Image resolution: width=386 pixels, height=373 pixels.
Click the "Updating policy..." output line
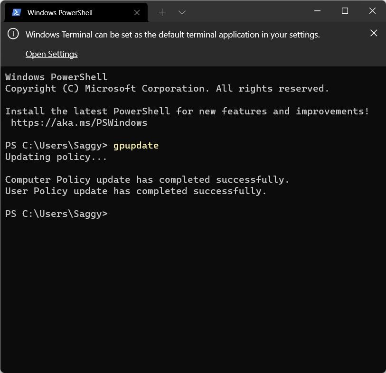[x=56, y=157]
